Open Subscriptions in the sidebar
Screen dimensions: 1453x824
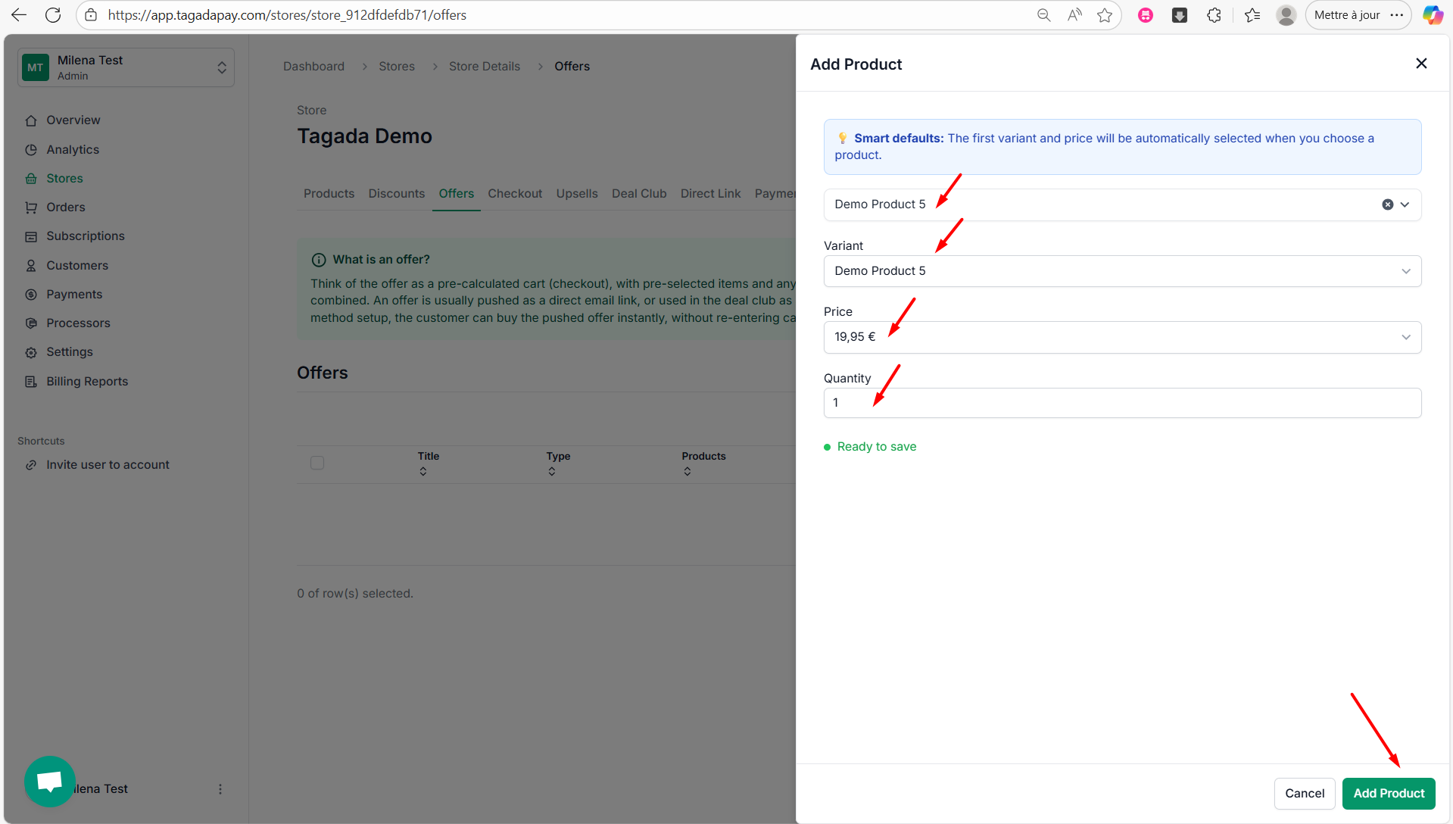[x=86, y=236]
